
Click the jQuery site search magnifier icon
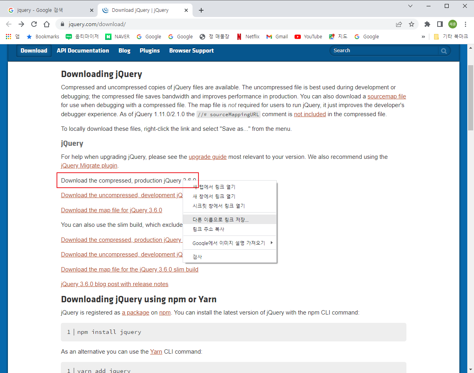[444, 51]
